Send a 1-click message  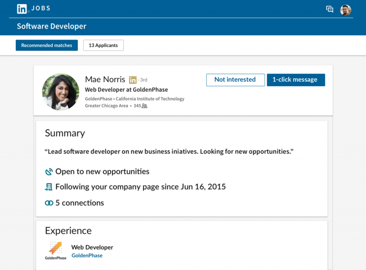point(295,80)
